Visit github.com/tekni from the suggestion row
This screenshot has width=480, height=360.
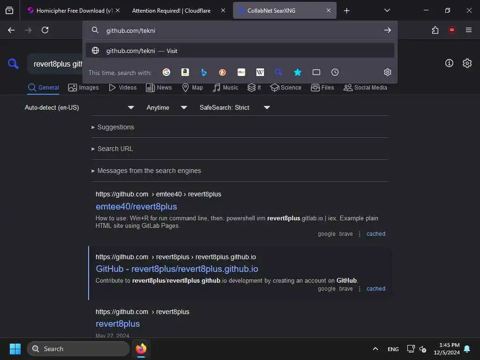coord(240,51)
